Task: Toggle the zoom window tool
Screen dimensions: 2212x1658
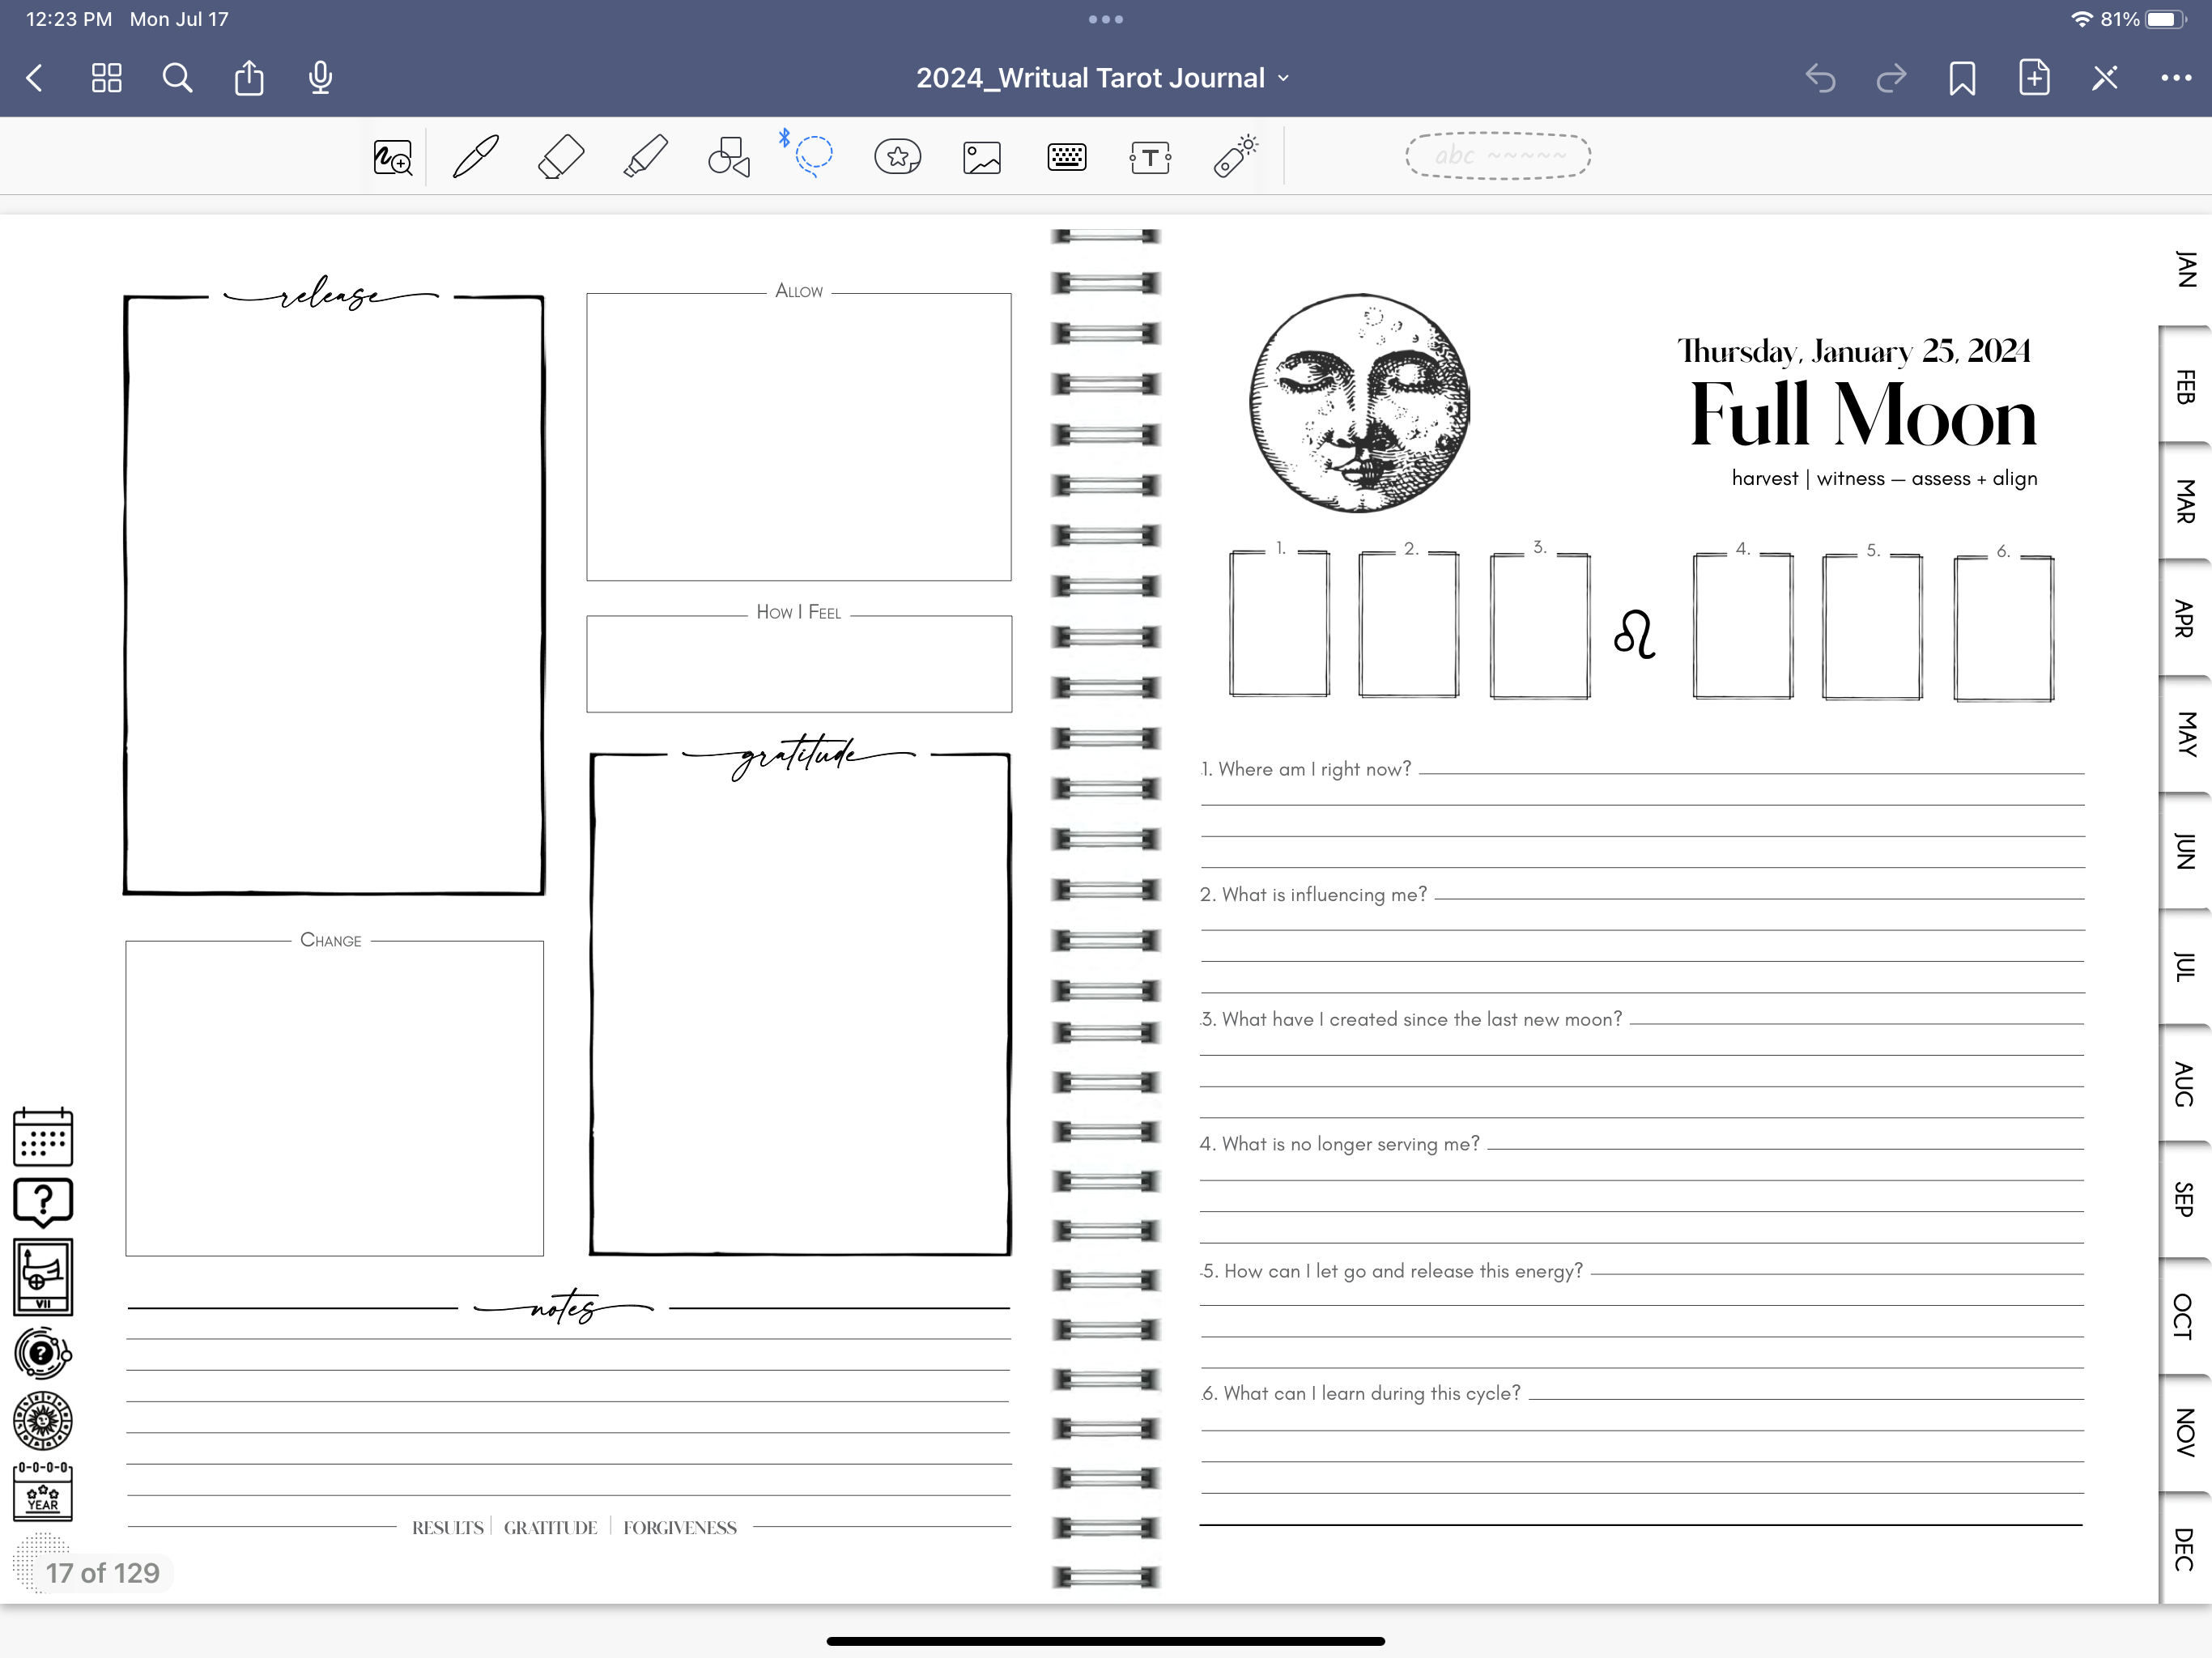Action: (x=392, y=157)
